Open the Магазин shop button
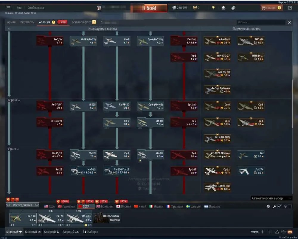Viewport: 298px width, 239px height. [271, 8]
